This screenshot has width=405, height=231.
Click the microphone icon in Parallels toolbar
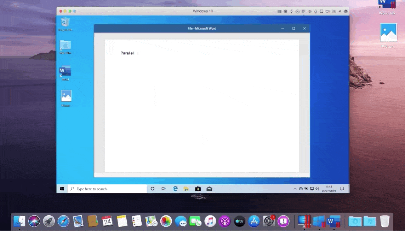pyautogui.click(x=316, y=11)
